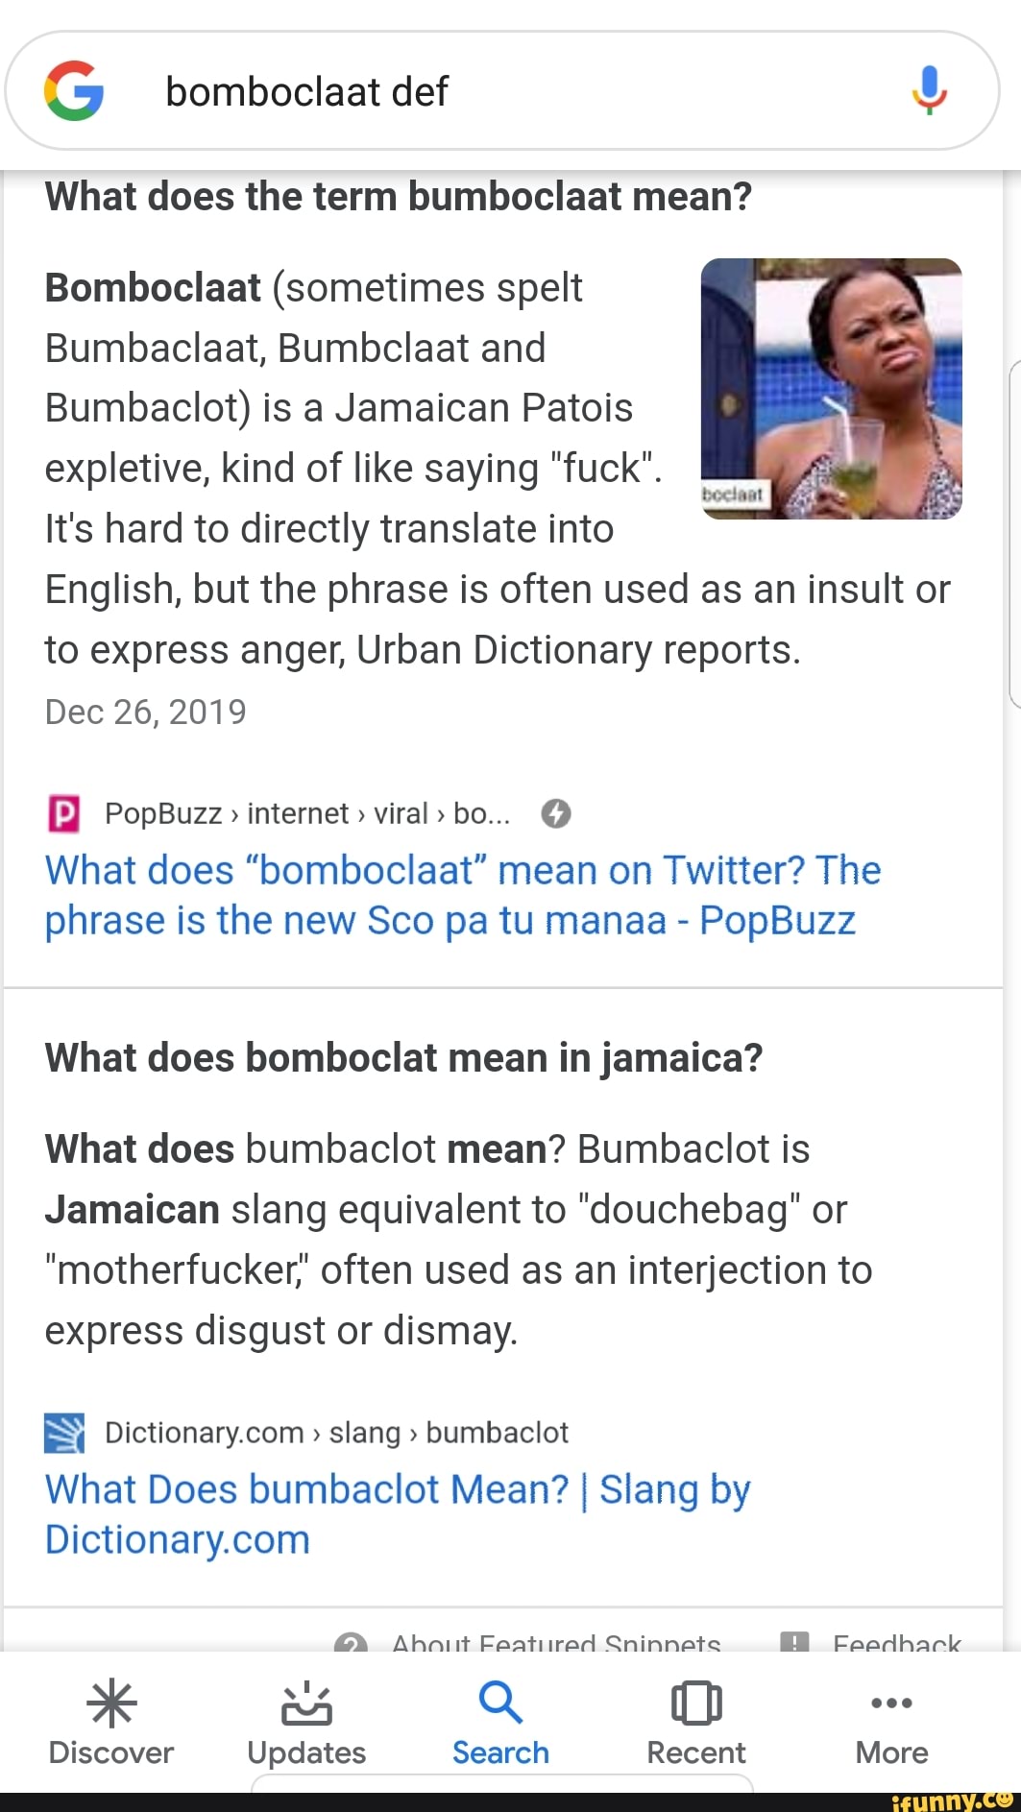Viewport: 1021px width, 1812px height.
Task: Expand 'What does bomboclat mean in jamaica?'
Action: coord(403,1057)
